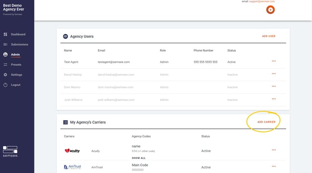Image resolution: width=312 pixels, height=173 pixels.
Task: Open options menu for AmTrust carrier
Action: click(274, 166)
